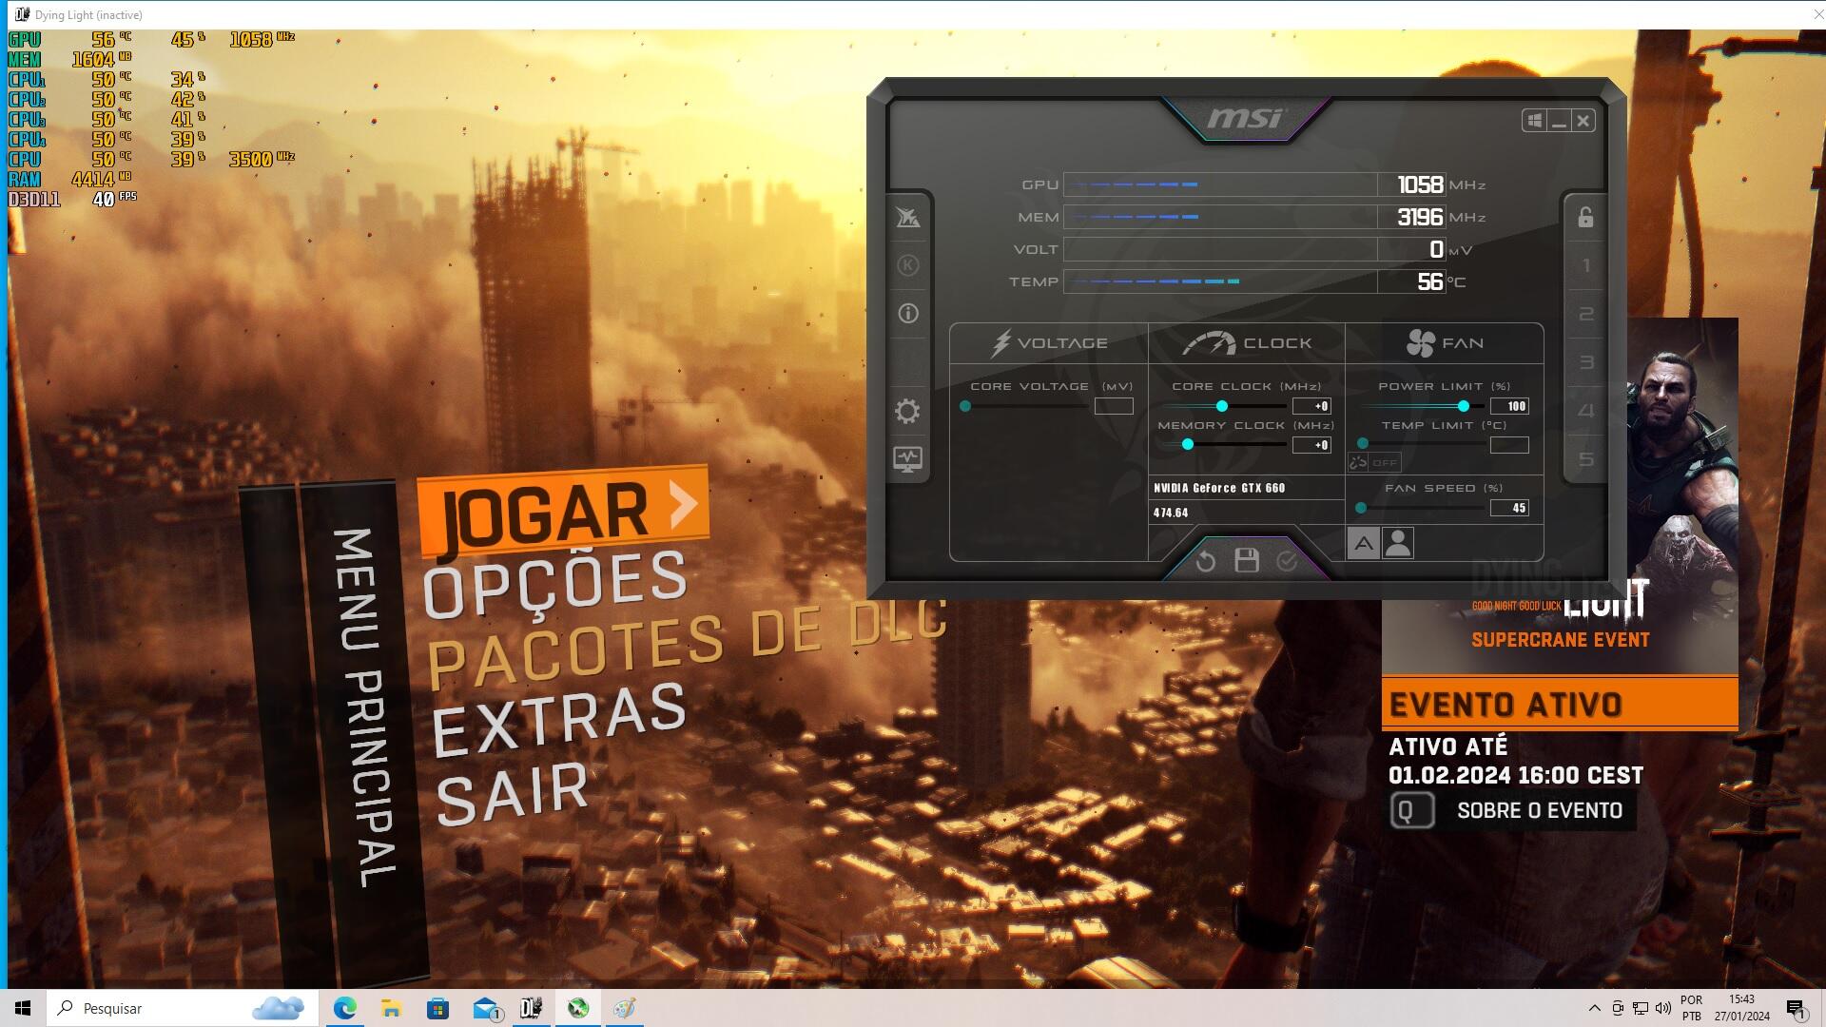Click the CLOCK section header

(1247, 343)
